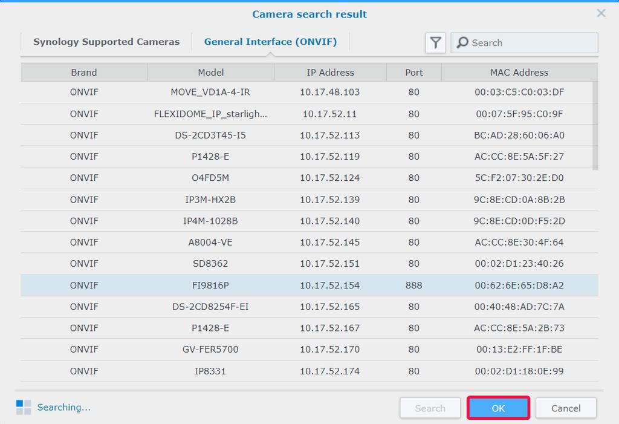Click MAC address AC:CC:8E:30:4F:64
The image size is (619, 424).
coord(519,243)
